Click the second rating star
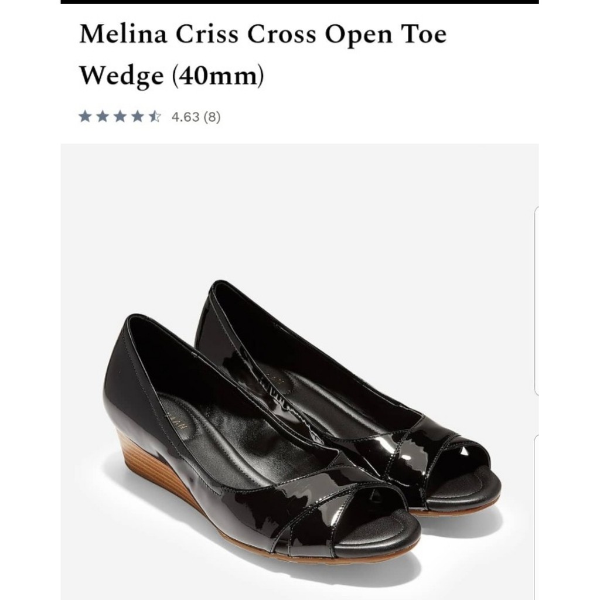The height and width of the screenshot is (600, 600). point(103,117)
